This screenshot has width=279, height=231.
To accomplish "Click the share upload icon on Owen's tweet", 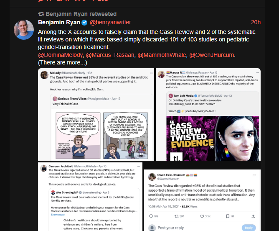I will pyautogui.click(x=253, y=216).
